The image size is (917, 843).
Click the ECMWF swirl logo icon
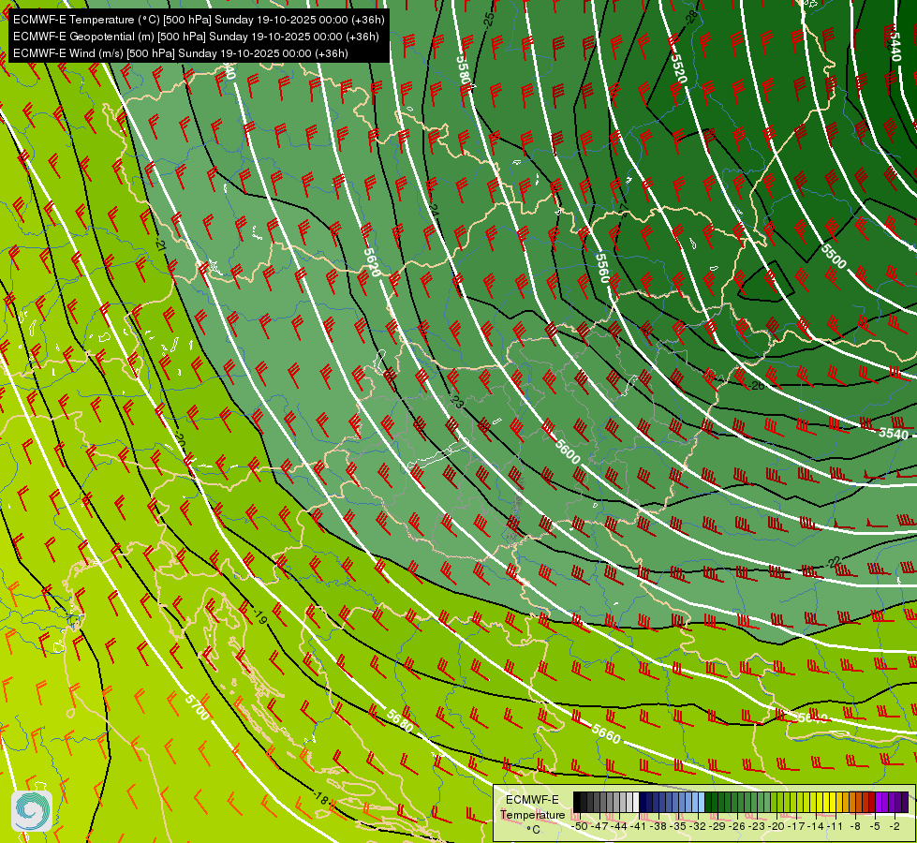tap(32, 811)
